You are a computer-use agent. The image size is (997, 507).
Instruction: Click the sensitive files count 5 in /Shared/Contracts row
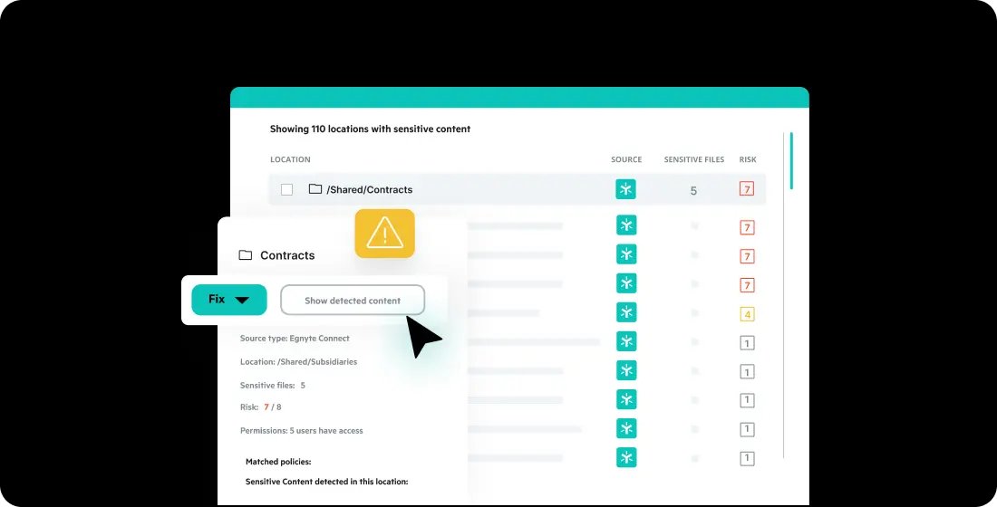coord(693,191)
